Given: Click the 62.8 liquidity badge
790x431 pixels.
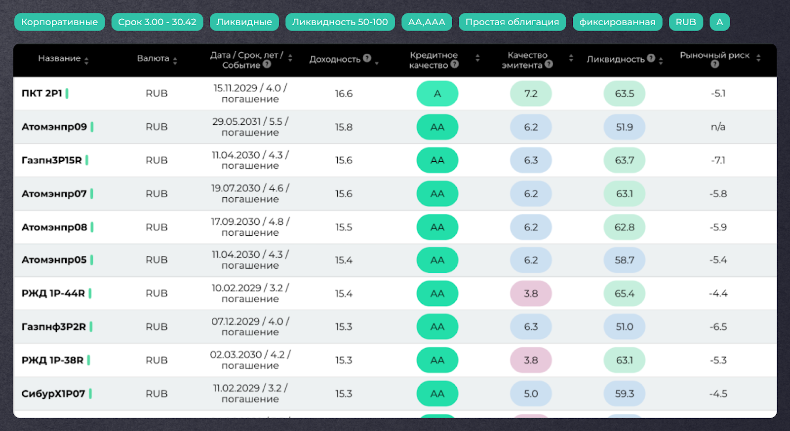Looking at the screenshot, I should pyautogui.click(x=625, y=227).
